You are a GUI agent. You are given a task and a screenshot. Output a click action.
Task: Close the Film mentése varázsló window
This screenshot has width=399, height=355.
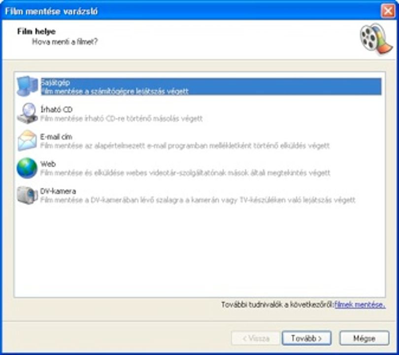click(x=388, y=11)
